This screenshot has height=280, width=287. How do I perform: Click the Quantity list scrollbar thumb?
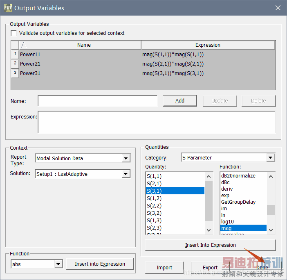coord(209,201)
